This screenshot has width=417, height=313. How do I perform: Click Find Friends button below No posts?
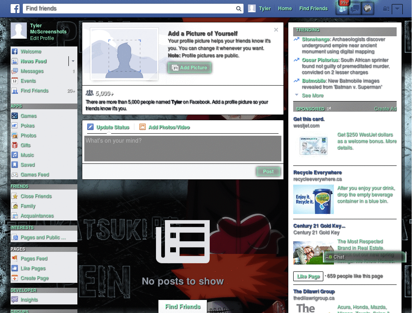coord(183,306)
